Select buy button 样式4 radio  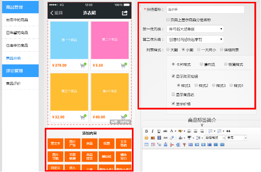[231, 86]
